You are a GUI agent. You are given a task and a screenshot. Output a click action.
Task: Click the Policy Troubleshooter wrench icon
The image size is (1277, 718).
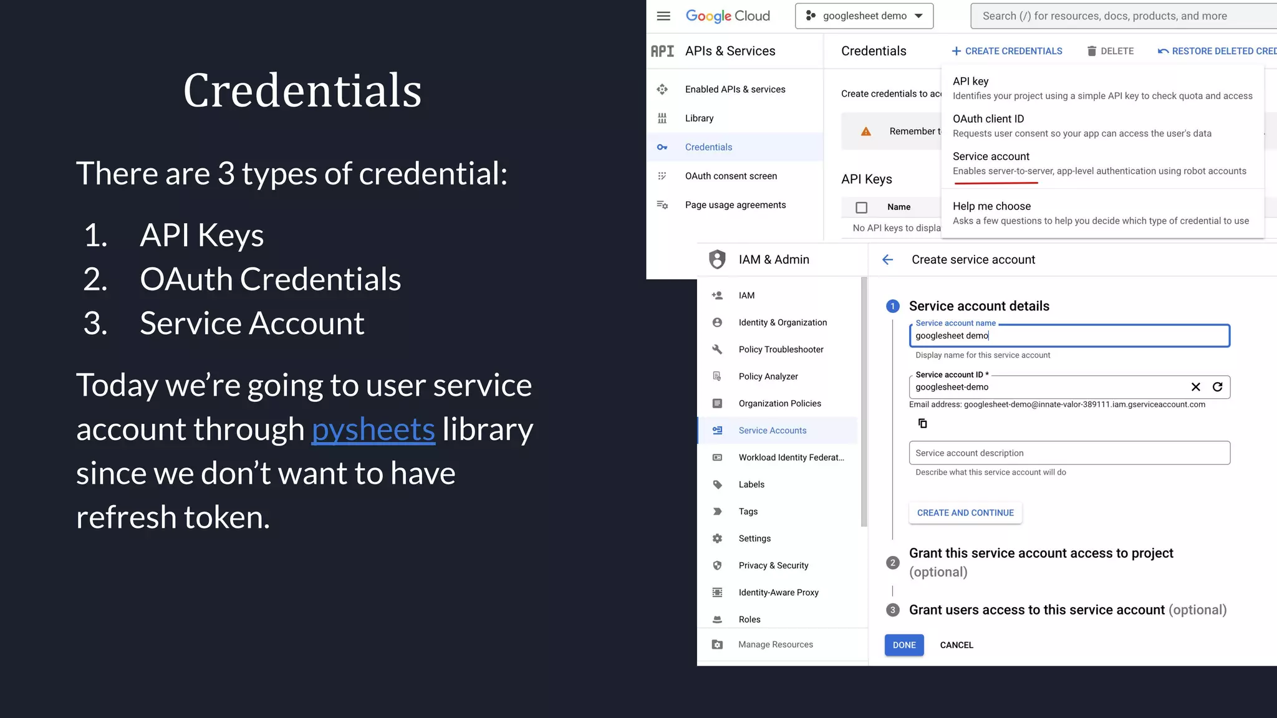coord(717,350)
